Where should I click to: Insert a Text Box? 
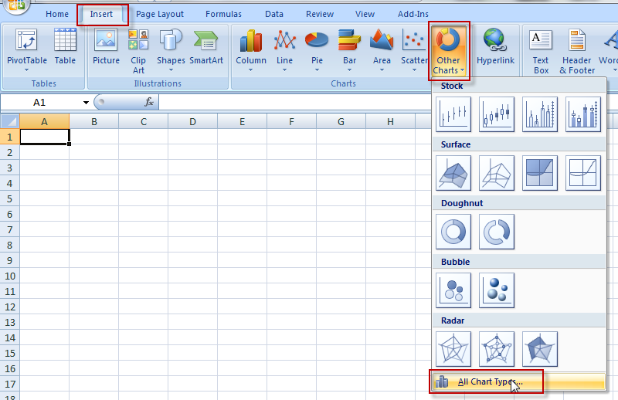(541, 51)
